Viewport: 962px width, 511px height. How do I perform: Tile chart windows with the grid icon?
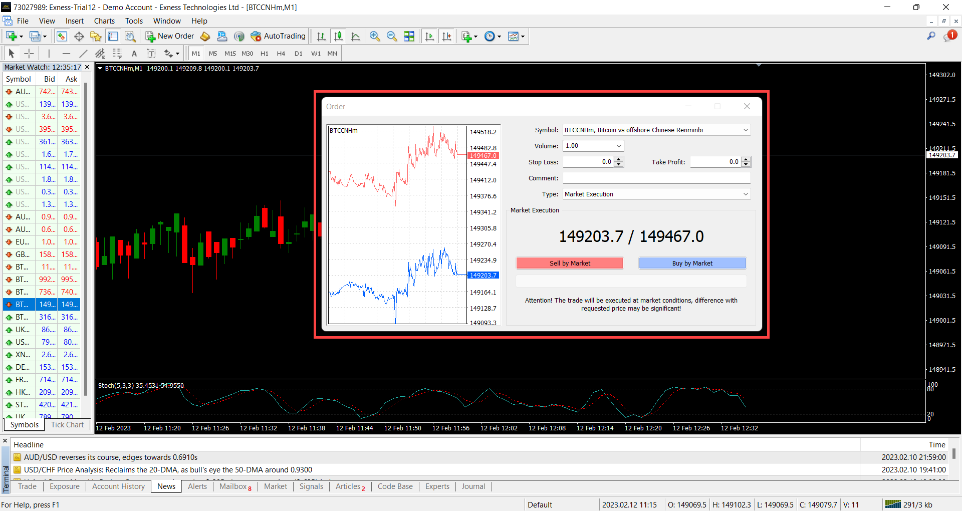409,36
